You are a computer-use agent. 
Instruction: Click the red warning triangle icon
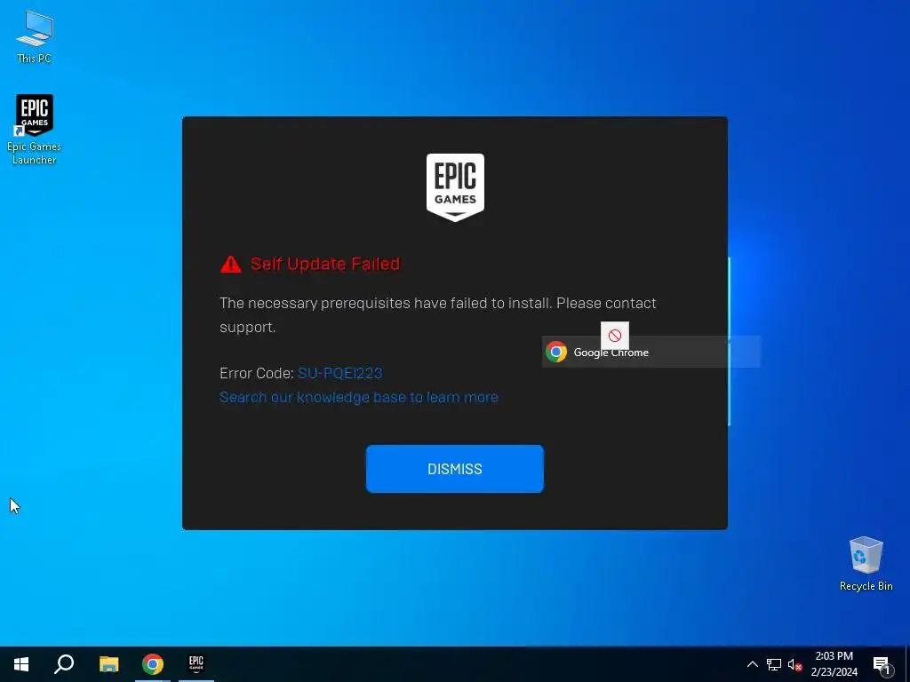230,264
